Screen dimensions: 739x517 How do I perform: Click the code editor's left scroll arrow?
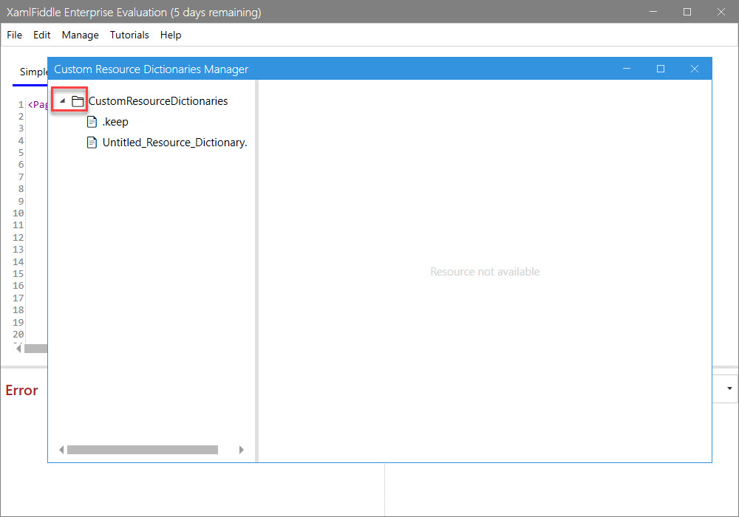point(18,349)
